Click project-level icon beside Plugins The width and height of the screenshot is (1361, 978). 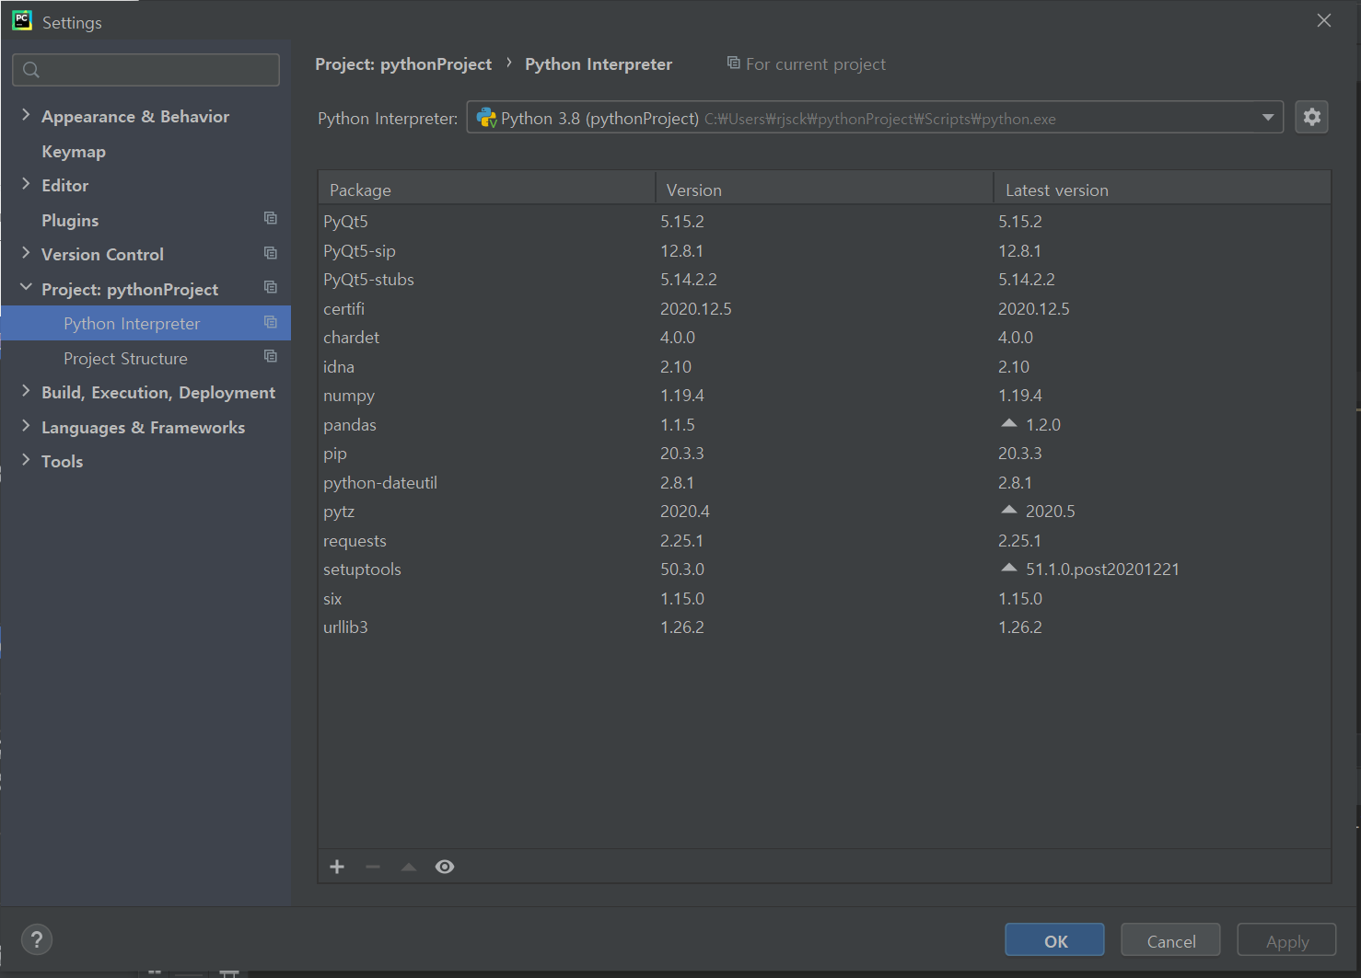[x=271, y=218]
